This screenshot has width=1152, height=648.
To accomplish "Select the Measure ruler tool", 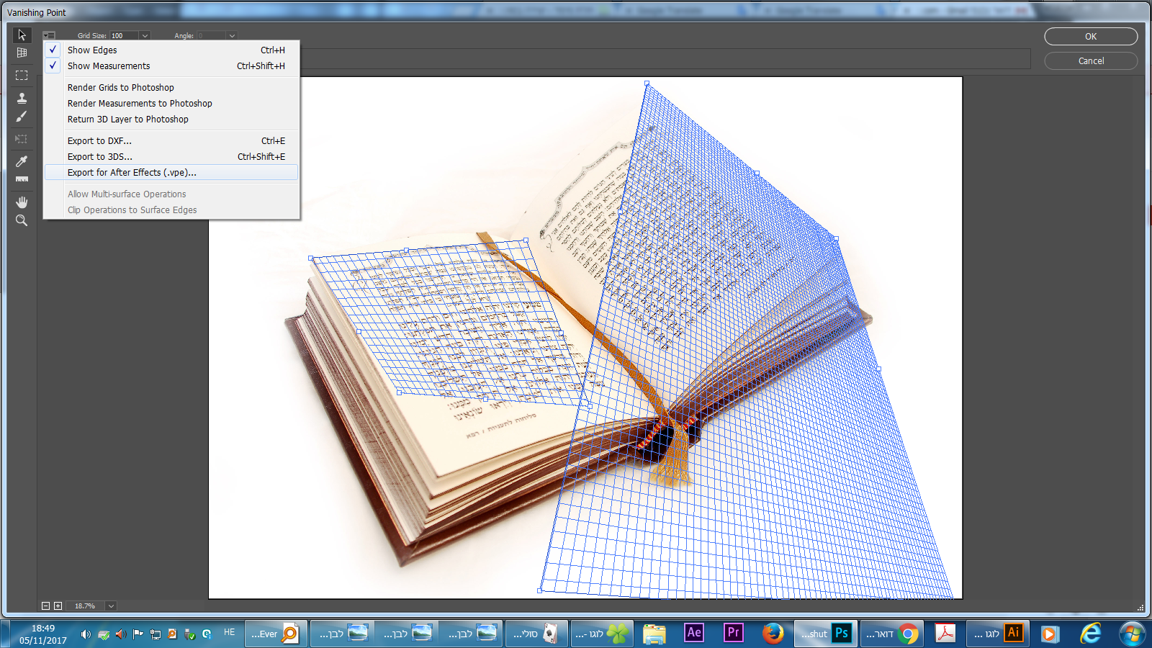I will tap(22, 179).
